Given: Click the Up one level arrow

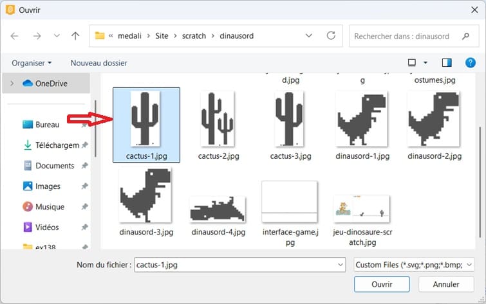Looking at the screenshot, I should 75,36.
